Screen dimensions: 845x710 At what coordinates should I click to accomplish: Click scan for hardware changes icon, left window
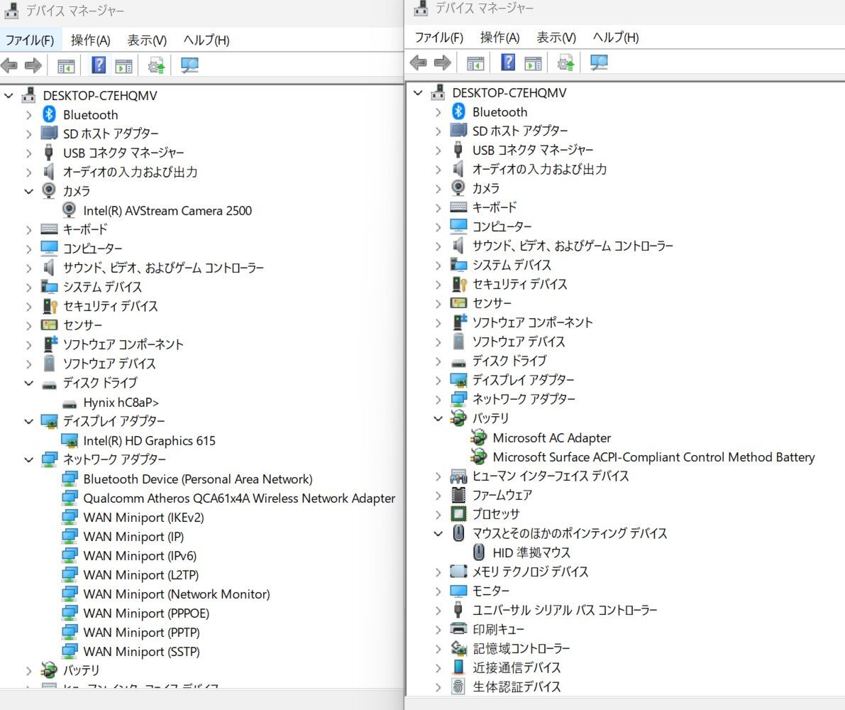pos(189,65)
